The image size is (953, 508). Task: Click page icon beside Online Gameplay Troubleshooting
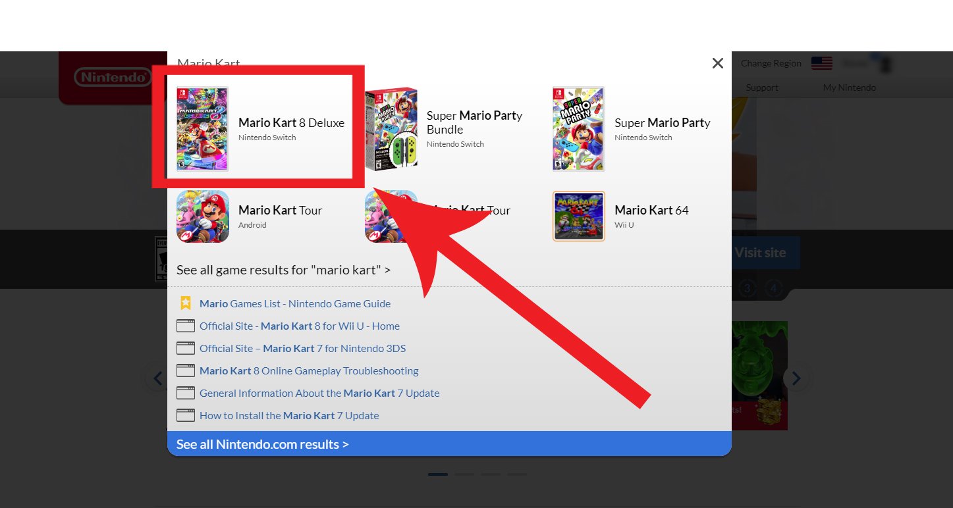(x=186, y=370)
